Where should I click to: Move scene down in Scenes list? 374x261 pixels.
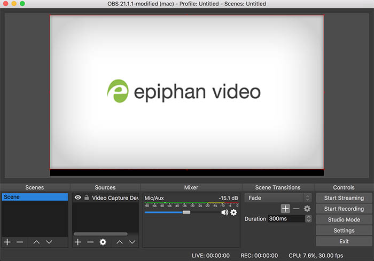point(49,242)
